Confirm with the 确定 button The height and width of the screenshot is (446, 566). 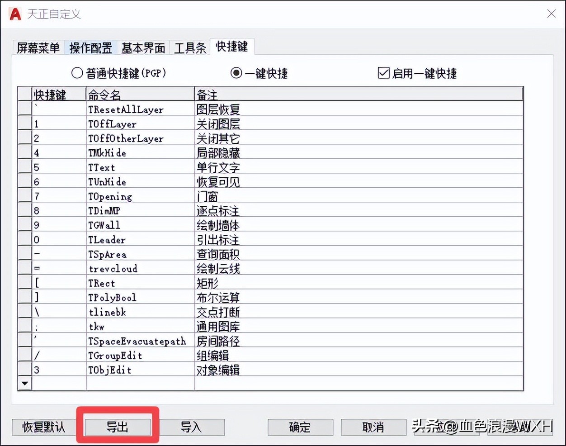point(300,427)
